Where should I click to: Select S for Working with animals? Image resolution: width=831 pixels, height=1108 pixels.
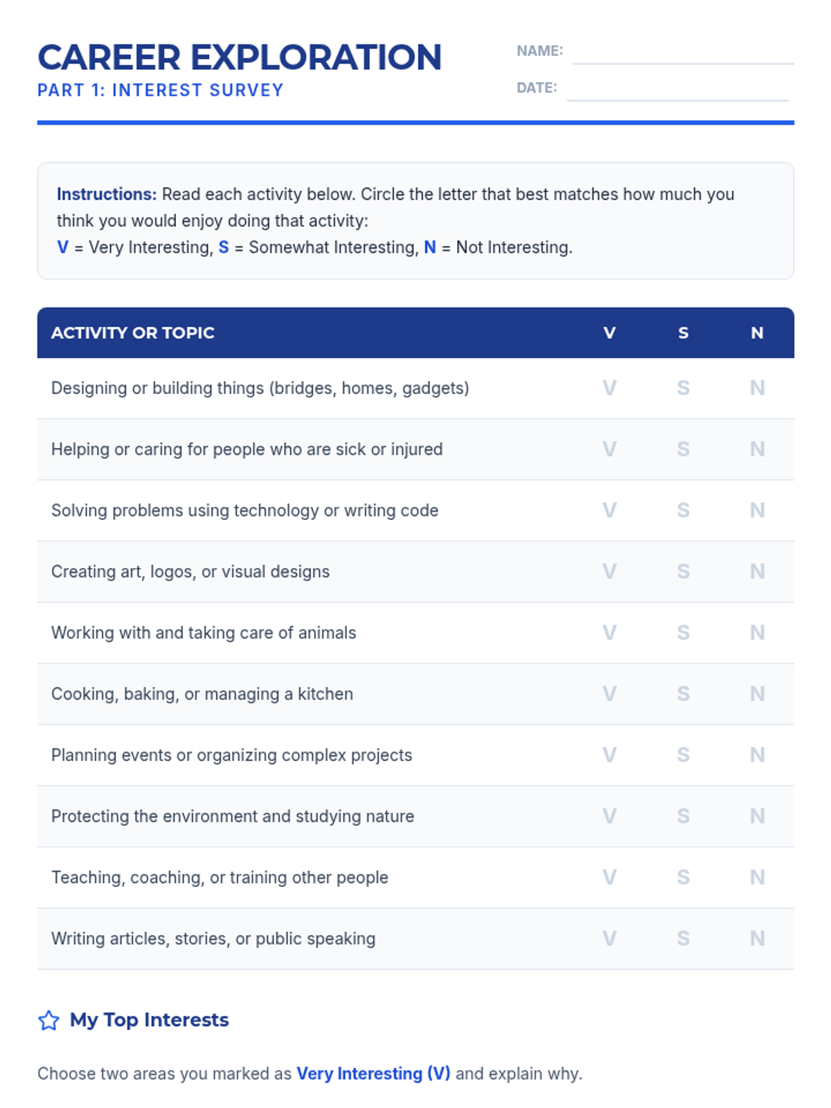coord(683,632)
